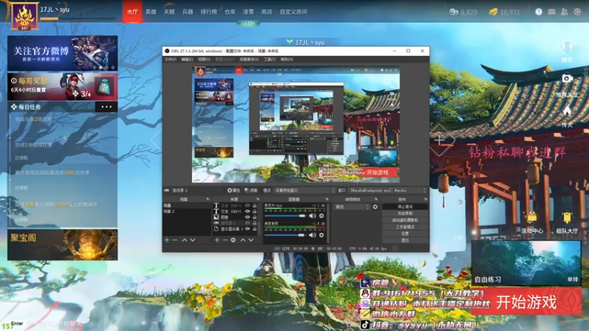Open the 推荐关注 camera icon
The width and height of the screenshot is (589, 331).
[x=567, y=79]
